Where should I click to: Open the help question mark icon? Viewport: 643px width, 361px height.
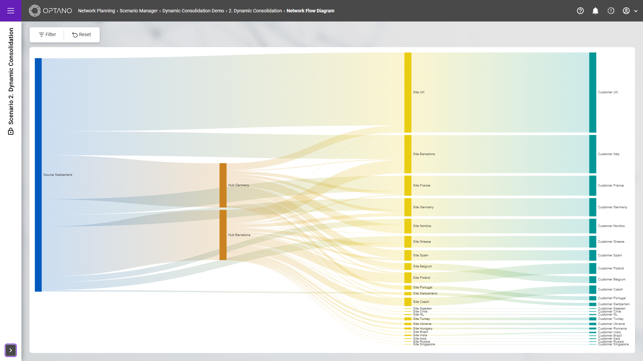click(580, 11)
